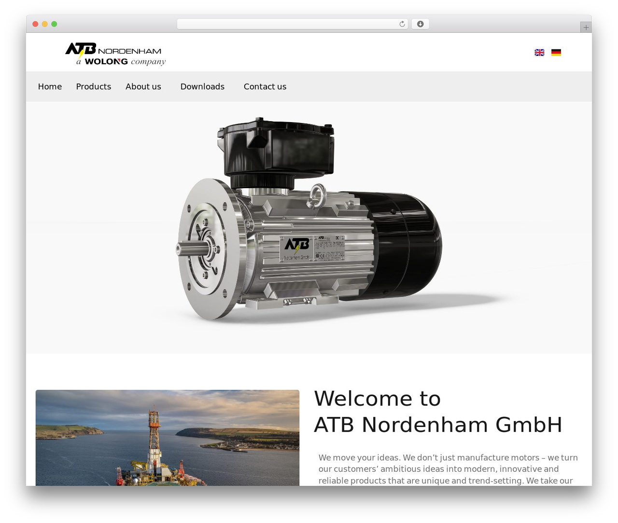This screenshot has height=523, width=618.
Task: Click the offshore drilling rig photo
Action: coord(168,438)
